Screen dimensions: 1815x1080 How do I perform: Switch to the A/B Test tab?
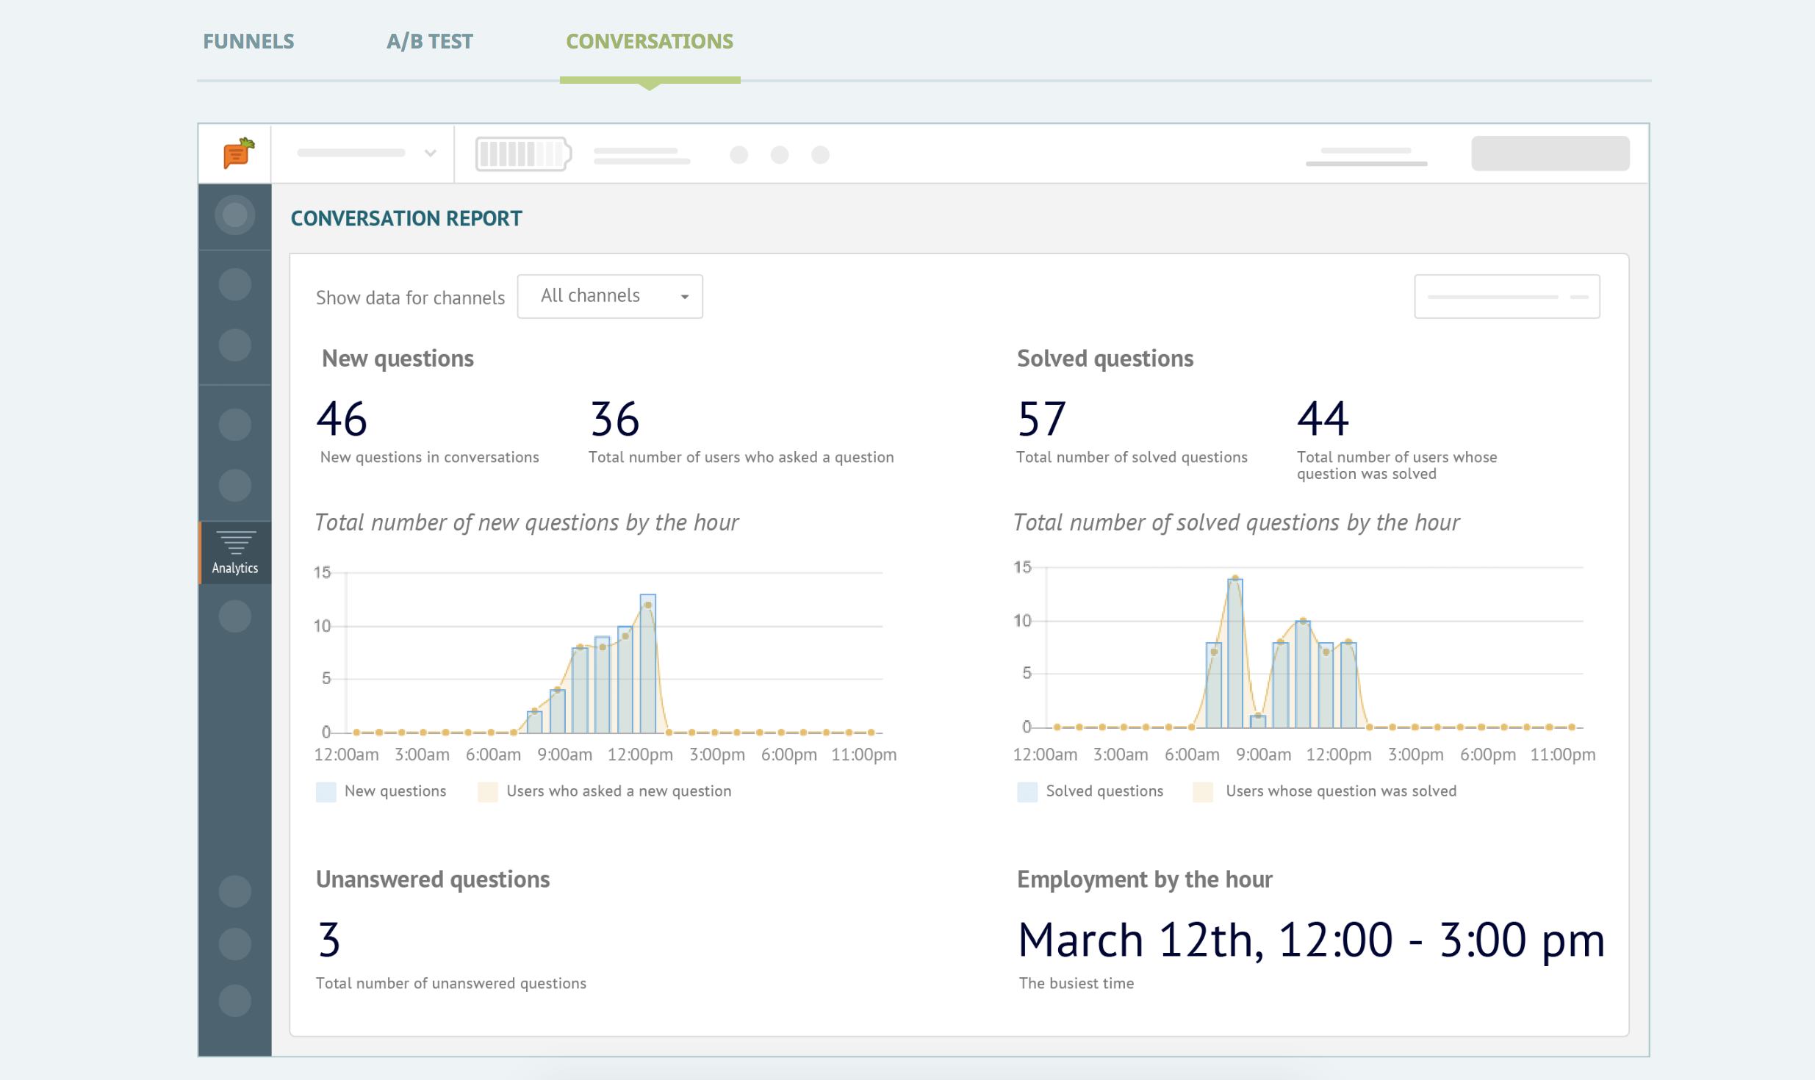click(430, 41)
